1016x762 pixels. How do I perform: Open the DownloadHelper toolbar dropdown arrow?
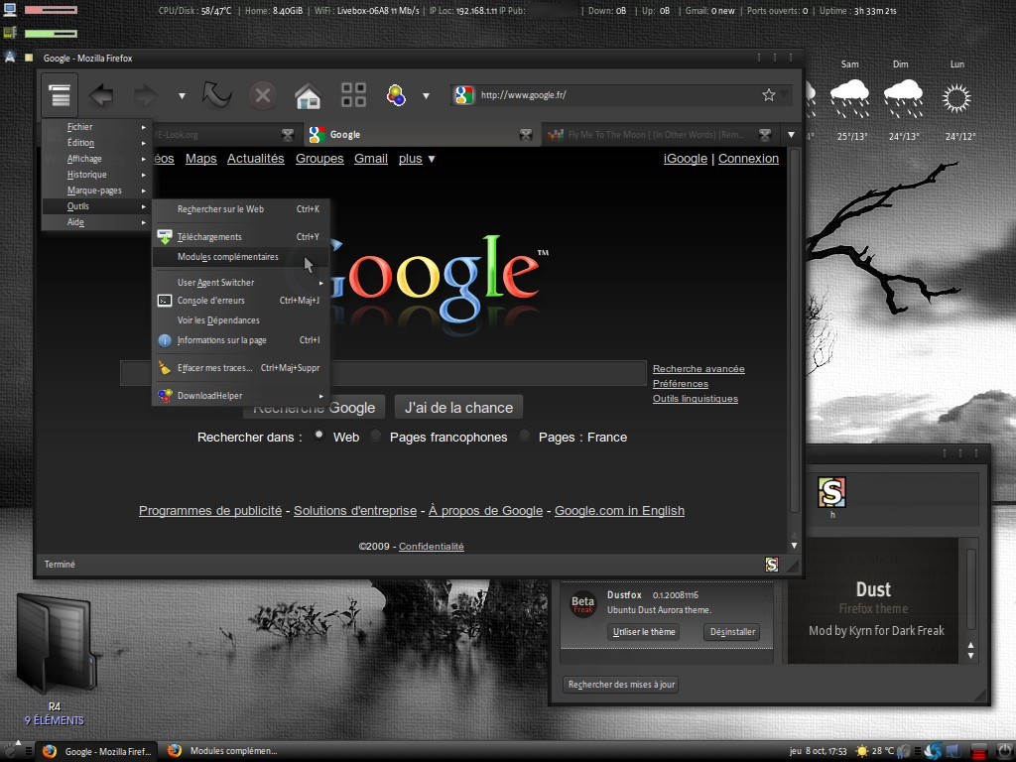coord(426,96)
